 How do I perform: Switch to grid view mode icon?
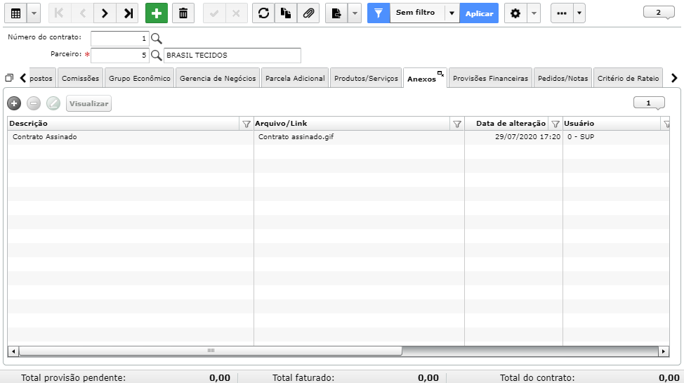tap(15, 13)
